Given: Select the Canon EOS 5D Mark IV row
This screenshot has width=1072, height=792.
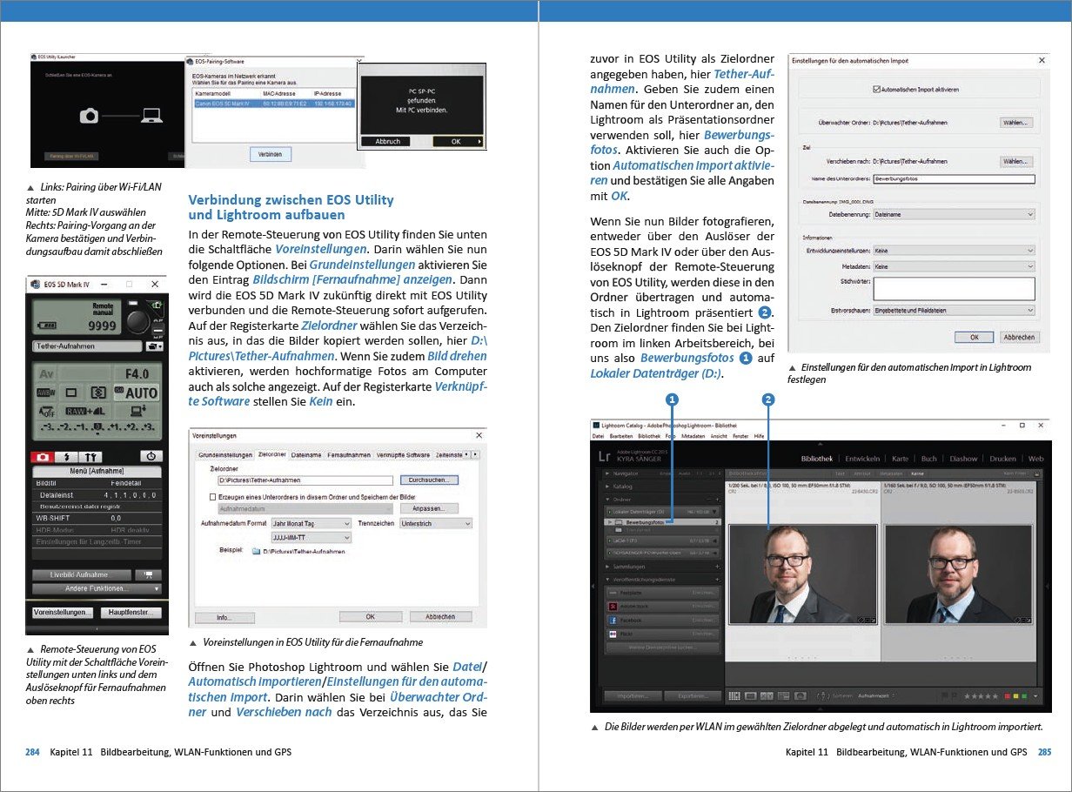Looking at the screenshot, I should [273, 103].
